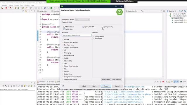Open the Run menu
This screenshot has width=187, height=105.
[x=21, y=5]
